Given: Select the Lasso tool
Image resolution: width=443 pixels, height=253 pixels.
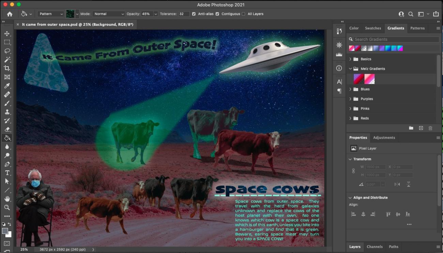Looking at the screenshot, I should 7,51.
